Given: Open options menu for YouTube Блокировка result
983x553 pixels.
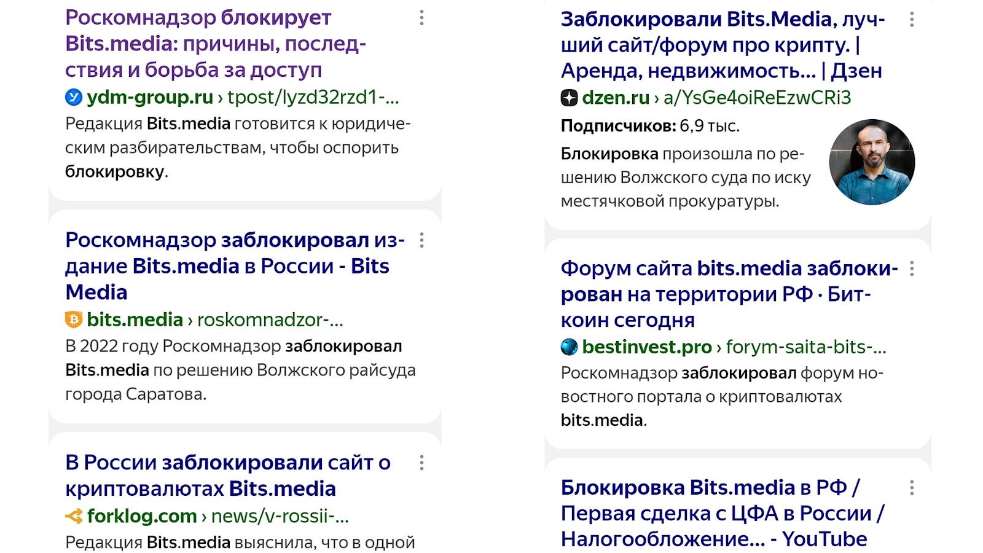Looking at the screenshot, I should click(912, 488).
